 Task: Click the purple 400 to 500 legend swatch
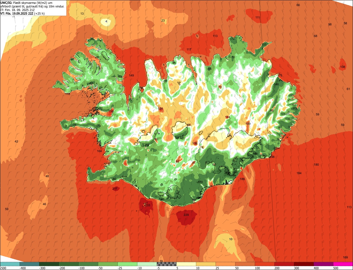323,264
